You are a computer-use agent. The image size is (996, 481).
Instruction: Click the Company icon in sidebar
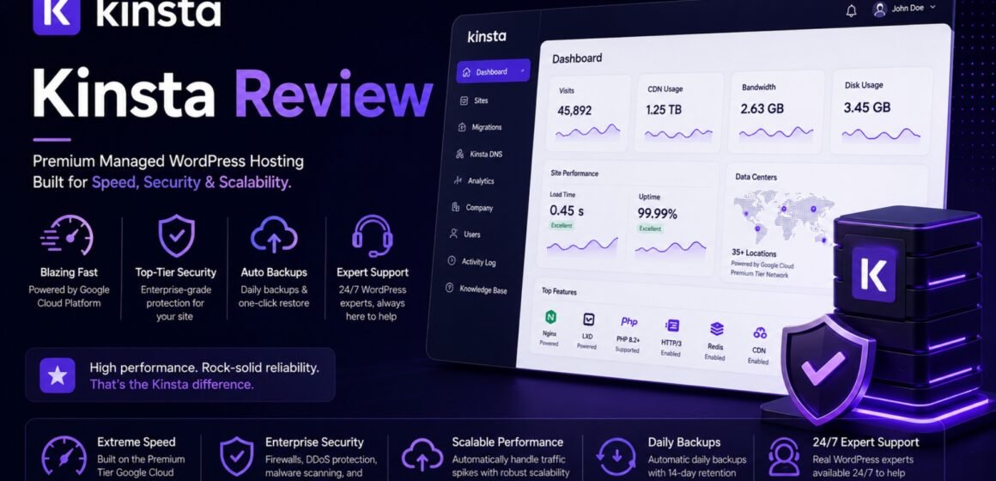tap(455, 207)
